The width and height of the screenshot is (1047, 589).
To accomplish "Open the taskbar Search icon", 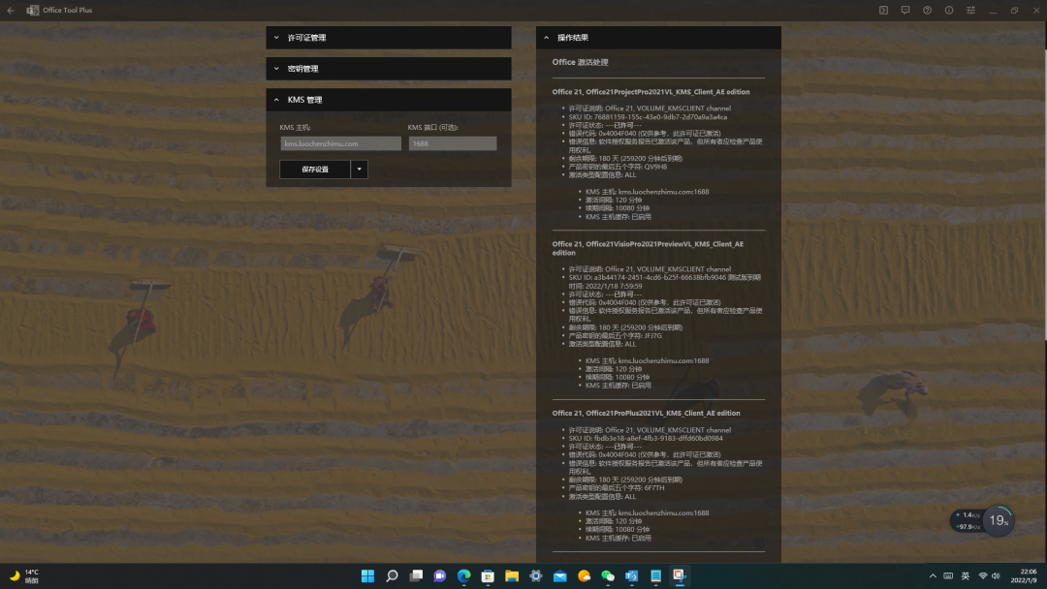I will click(392, 575).
